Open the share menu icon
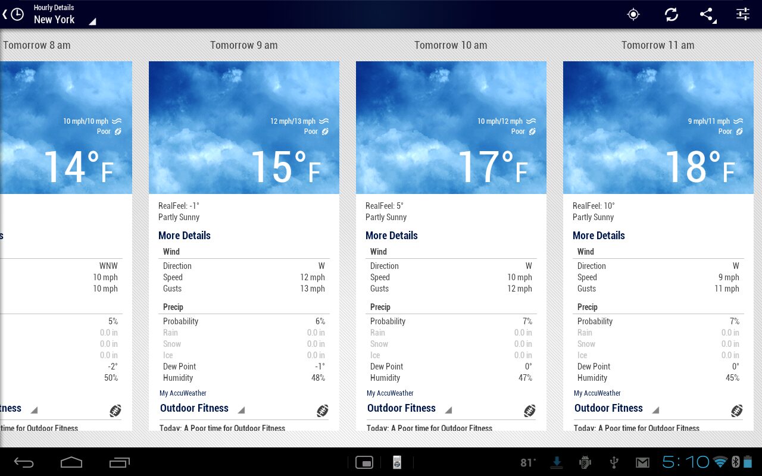 click(x=707, y=15)
